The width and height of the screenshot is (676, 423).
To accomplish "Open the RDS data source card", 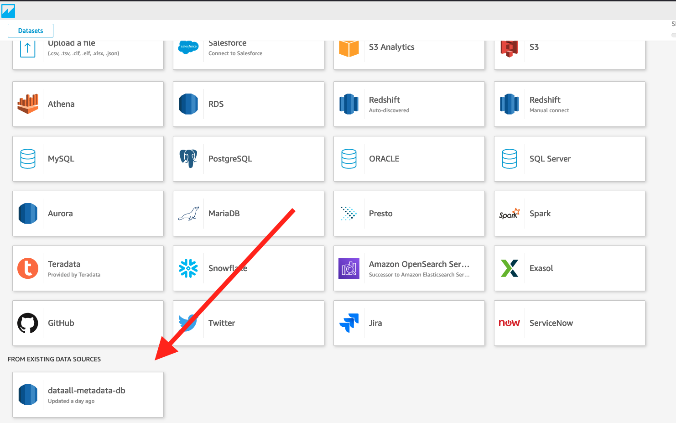I will pos(249,104).
